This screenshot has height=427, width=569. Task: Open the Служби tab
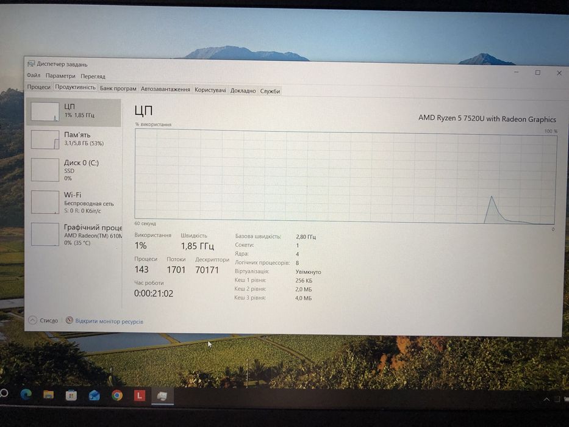pyautogui.click(x=270, y=91)
